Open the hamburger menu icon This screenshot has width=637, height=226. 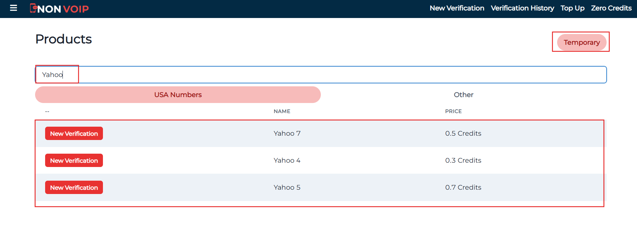(x=13, y=8)
